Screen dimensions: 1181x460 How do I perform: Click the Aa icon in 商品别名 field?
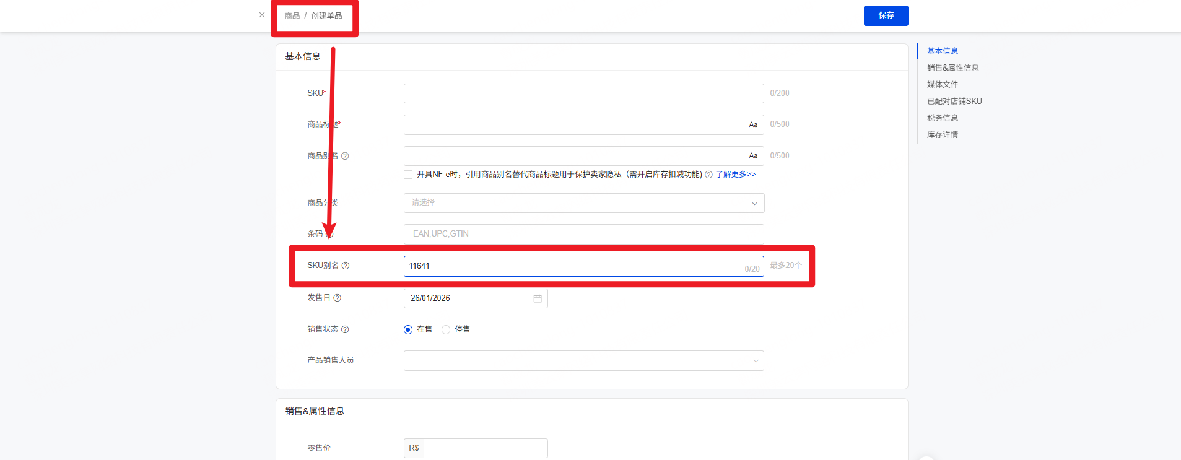click(x=753, y=155)
